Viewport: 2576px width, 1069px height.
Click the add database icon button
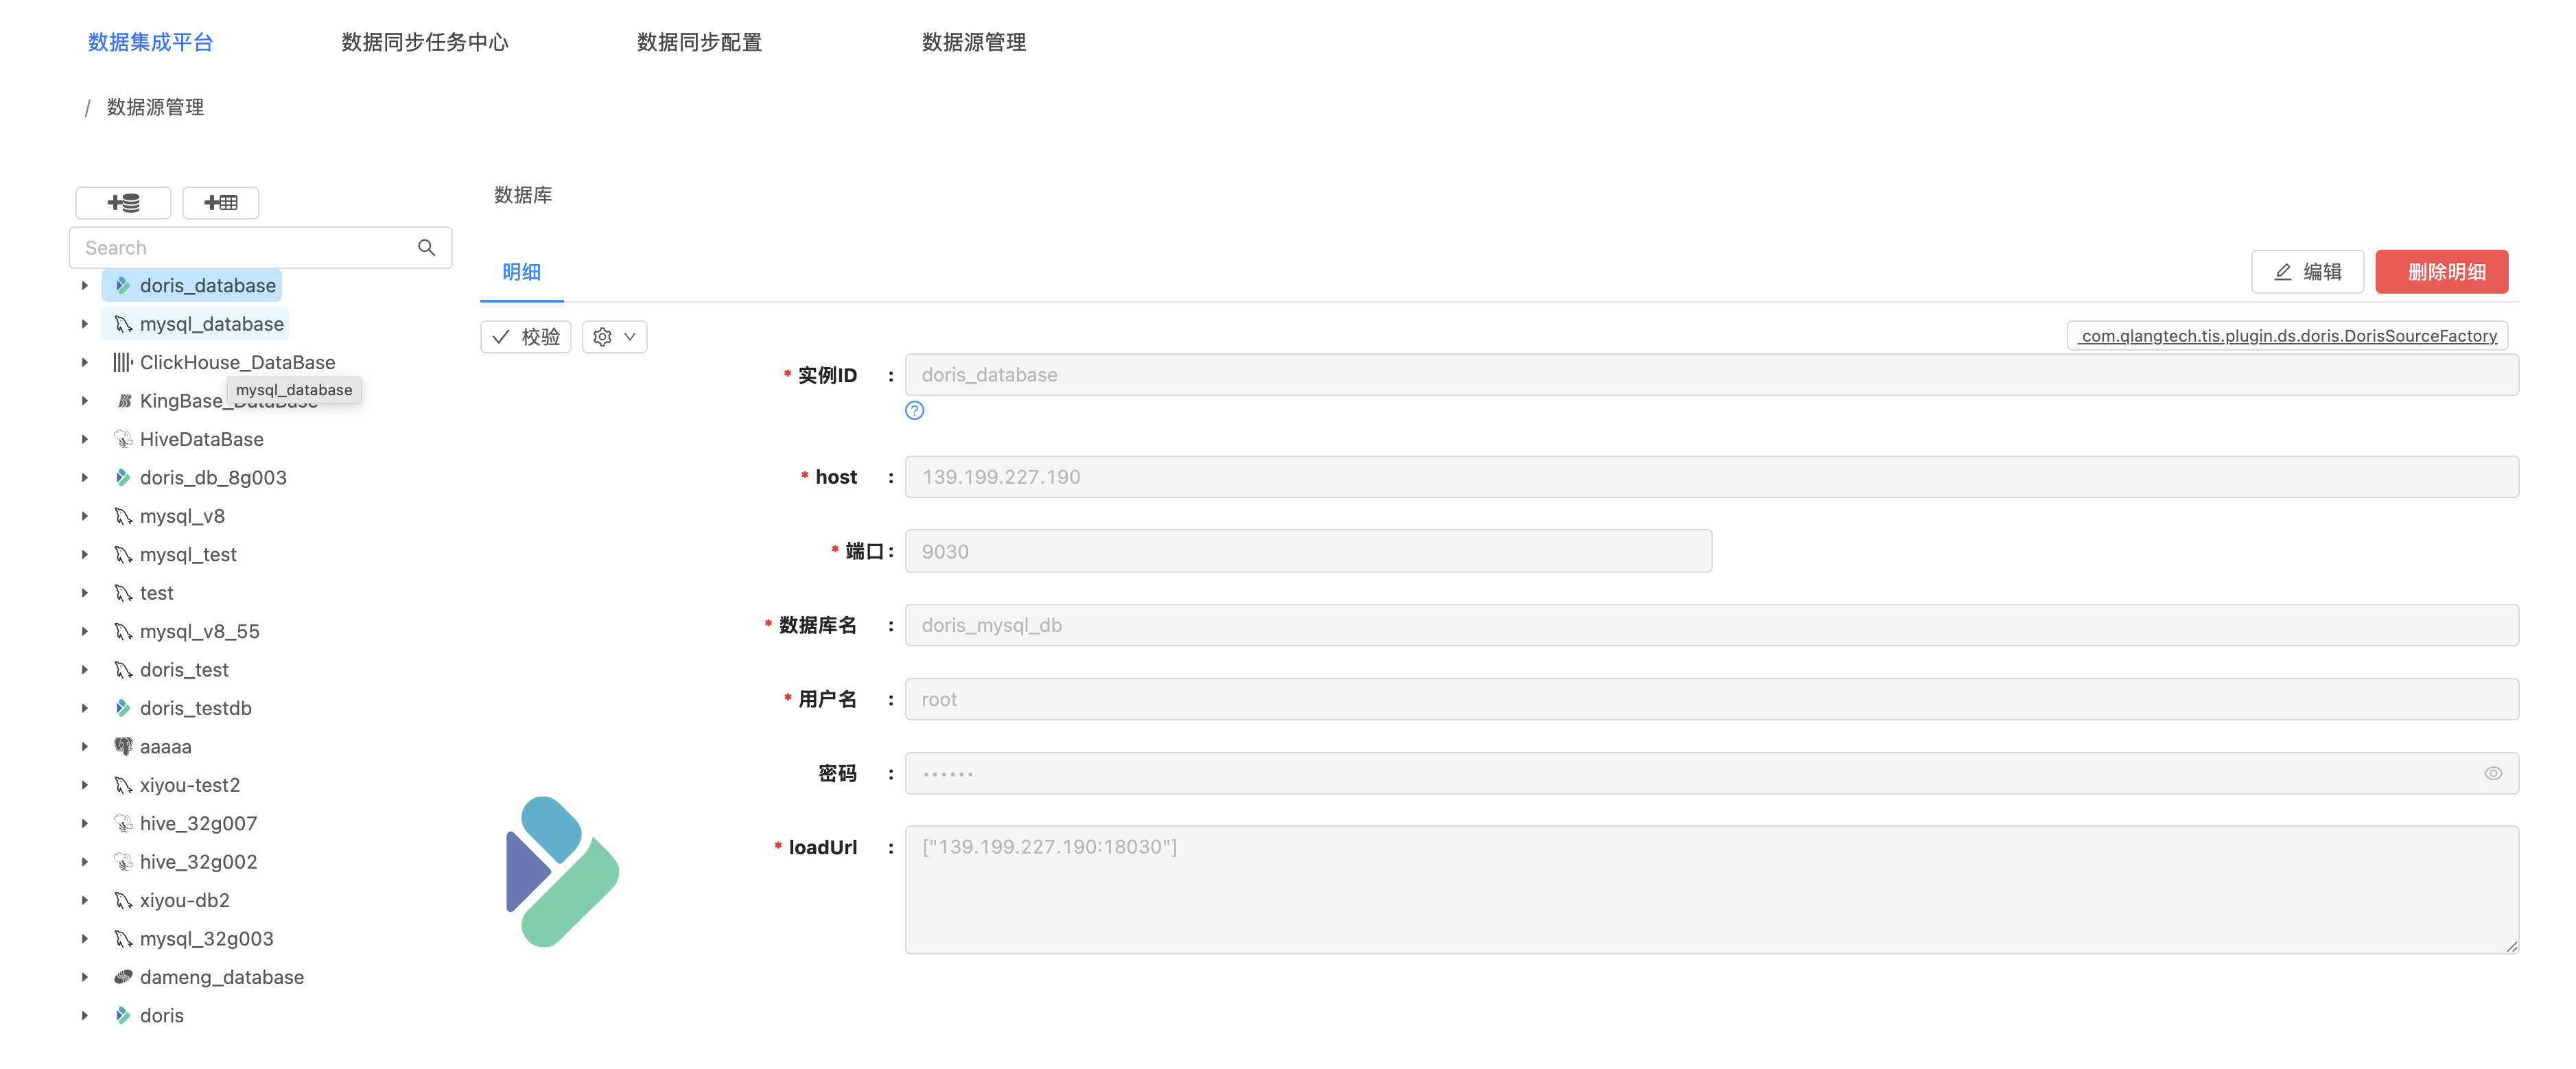(x=123, y=203)
